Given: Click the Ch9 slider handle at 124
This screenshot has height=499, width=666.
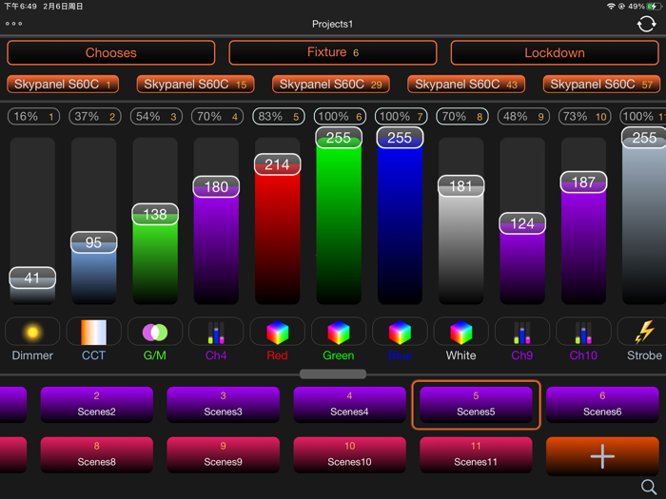Looking at the screenshot, I should click(522, 223).
